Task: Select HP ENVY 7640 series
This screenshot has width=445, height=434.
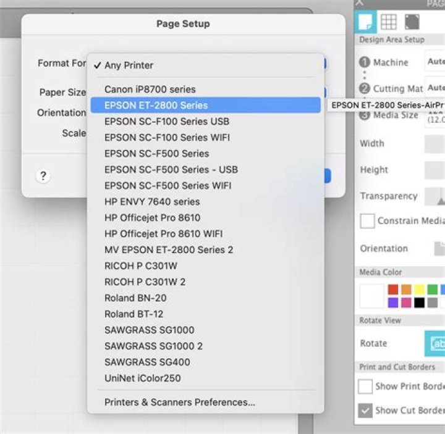Action: click(205, 201)
